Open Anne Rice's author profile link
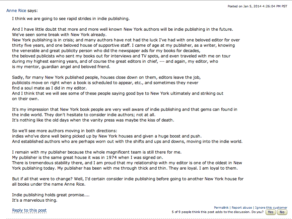The image size is (292, 219). (17, 11)
